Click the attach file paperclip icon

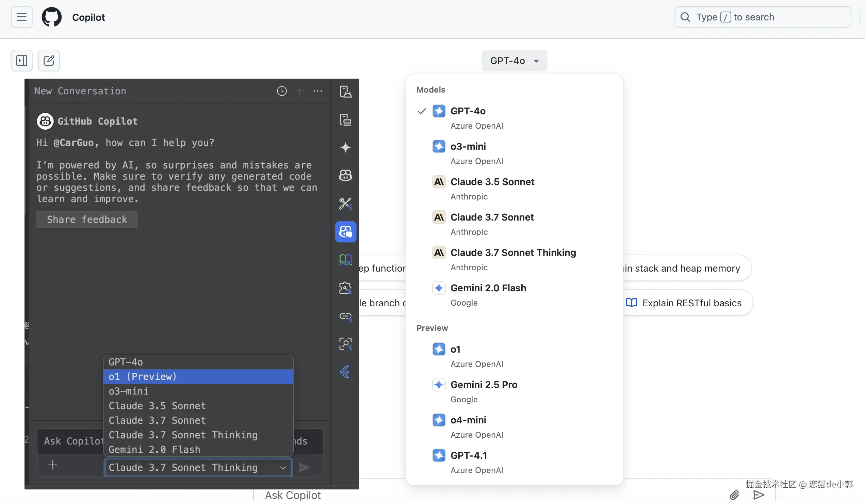(734, 495)
